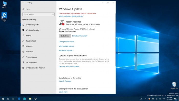Image resolution: width=179 pixels, height=101 pixels.
Task: Select the Restart required heading
Action: pos(73,22)
